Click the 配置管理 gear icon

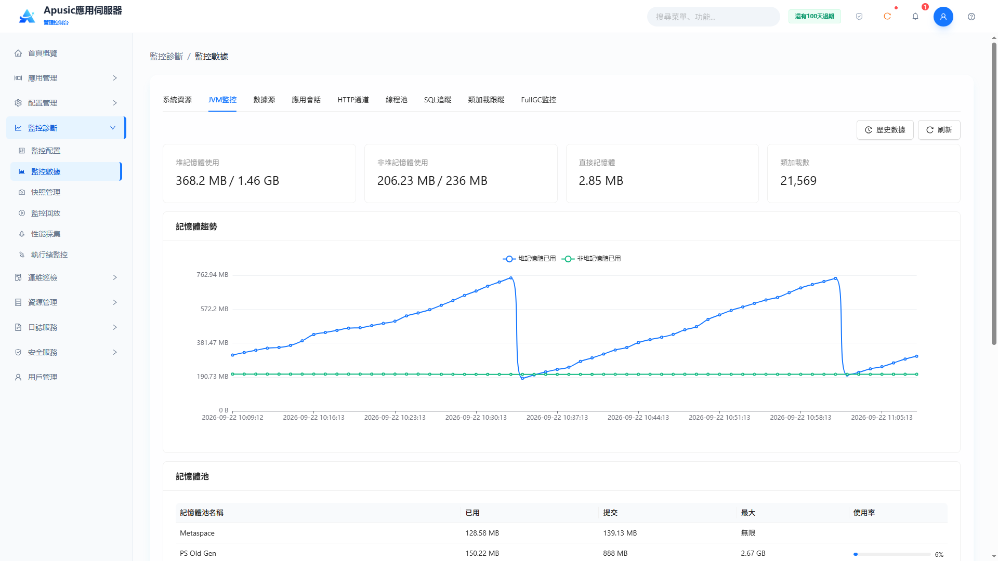pyautogui.click(x=18, y=103)
